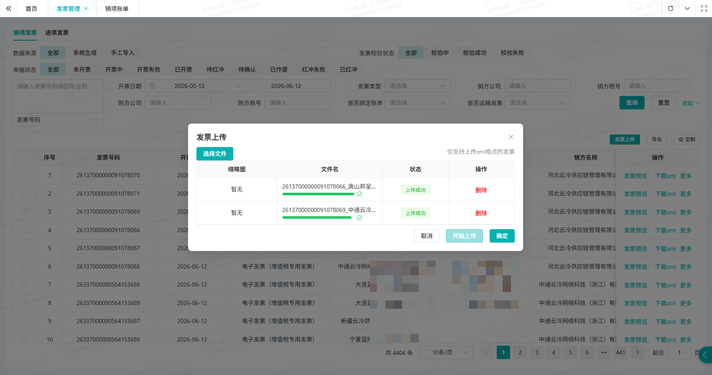Click 下载xml for row 7
Viewport: 712px width, 375px height.
[666, 285]
